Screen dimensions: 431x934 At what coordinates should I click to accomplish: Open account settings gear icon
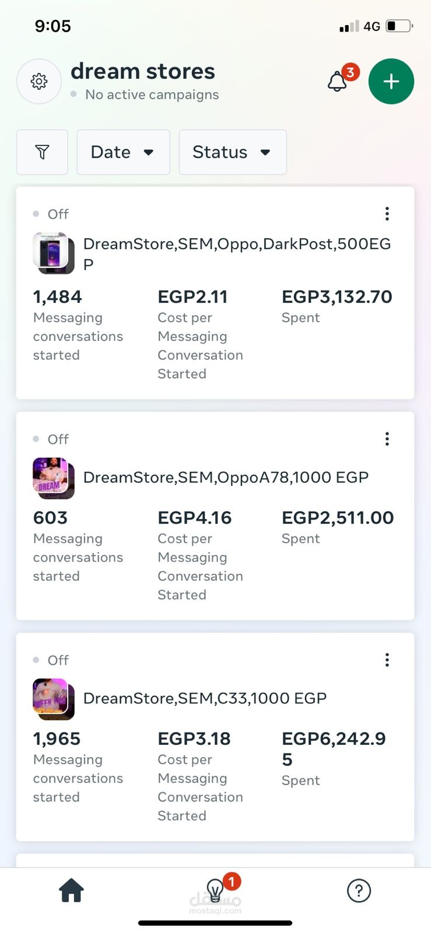click(x=39, y=81)
